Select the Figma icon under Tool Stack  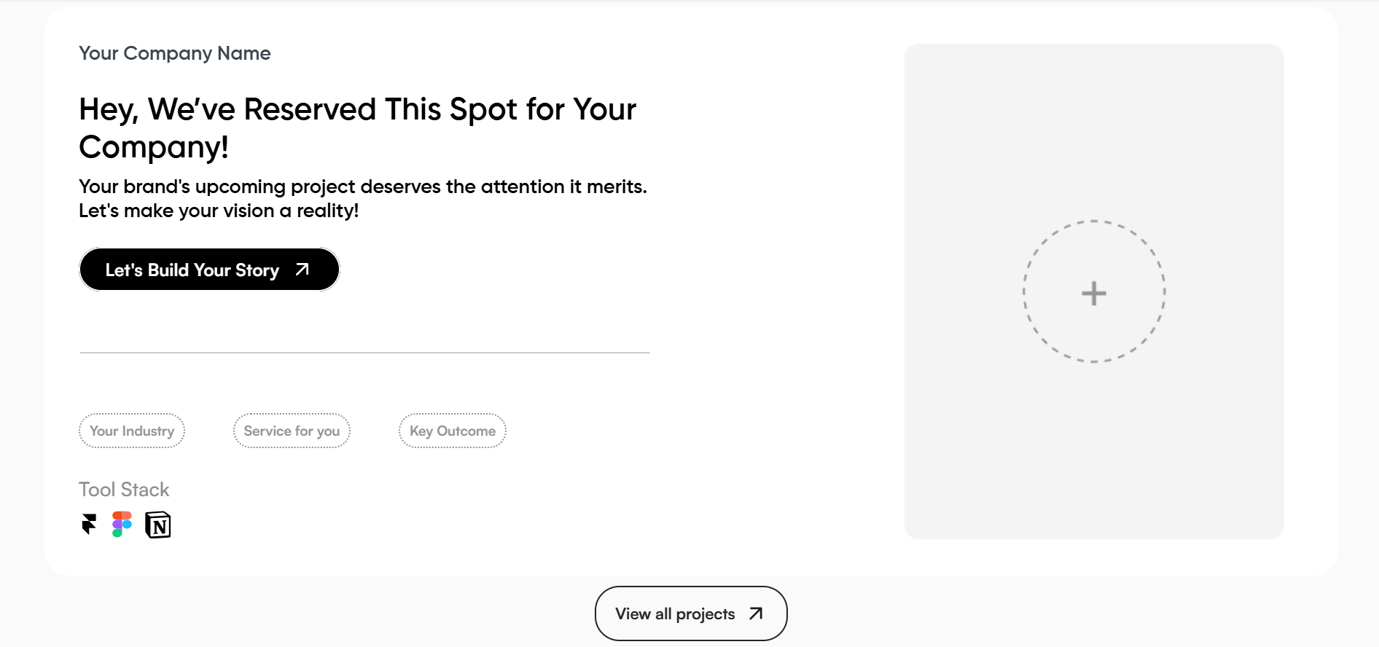click(x=121, y=524)
